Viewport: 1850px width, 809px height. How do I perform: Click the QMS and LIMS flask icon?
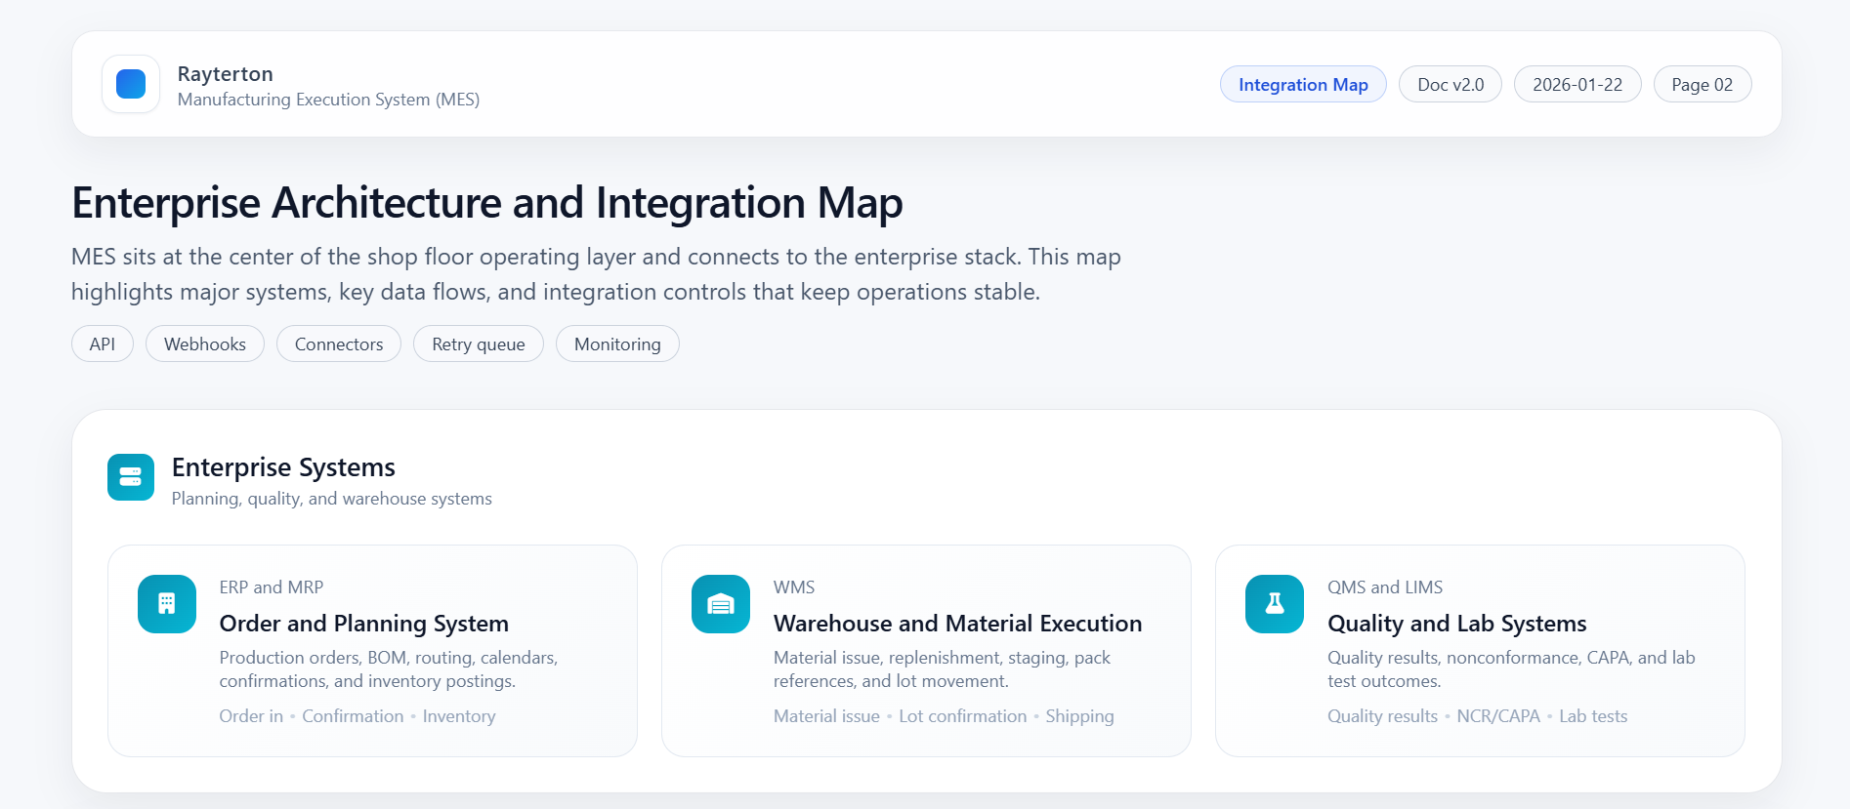[1275, 604]
